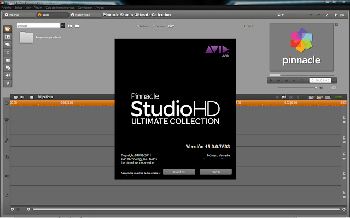Screen dimensions: 350x218
Task: Toggle visibility eye on video track
Action: coord(344,122)
